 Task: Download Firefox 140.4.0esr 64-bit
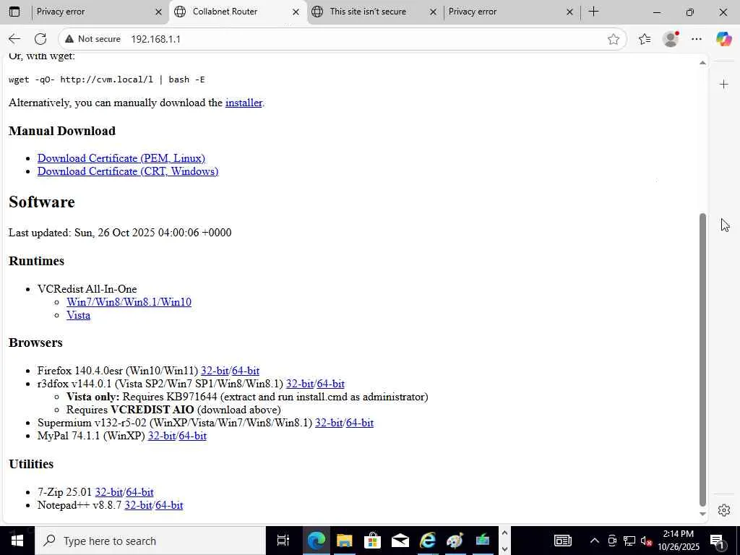pos(246,371)
